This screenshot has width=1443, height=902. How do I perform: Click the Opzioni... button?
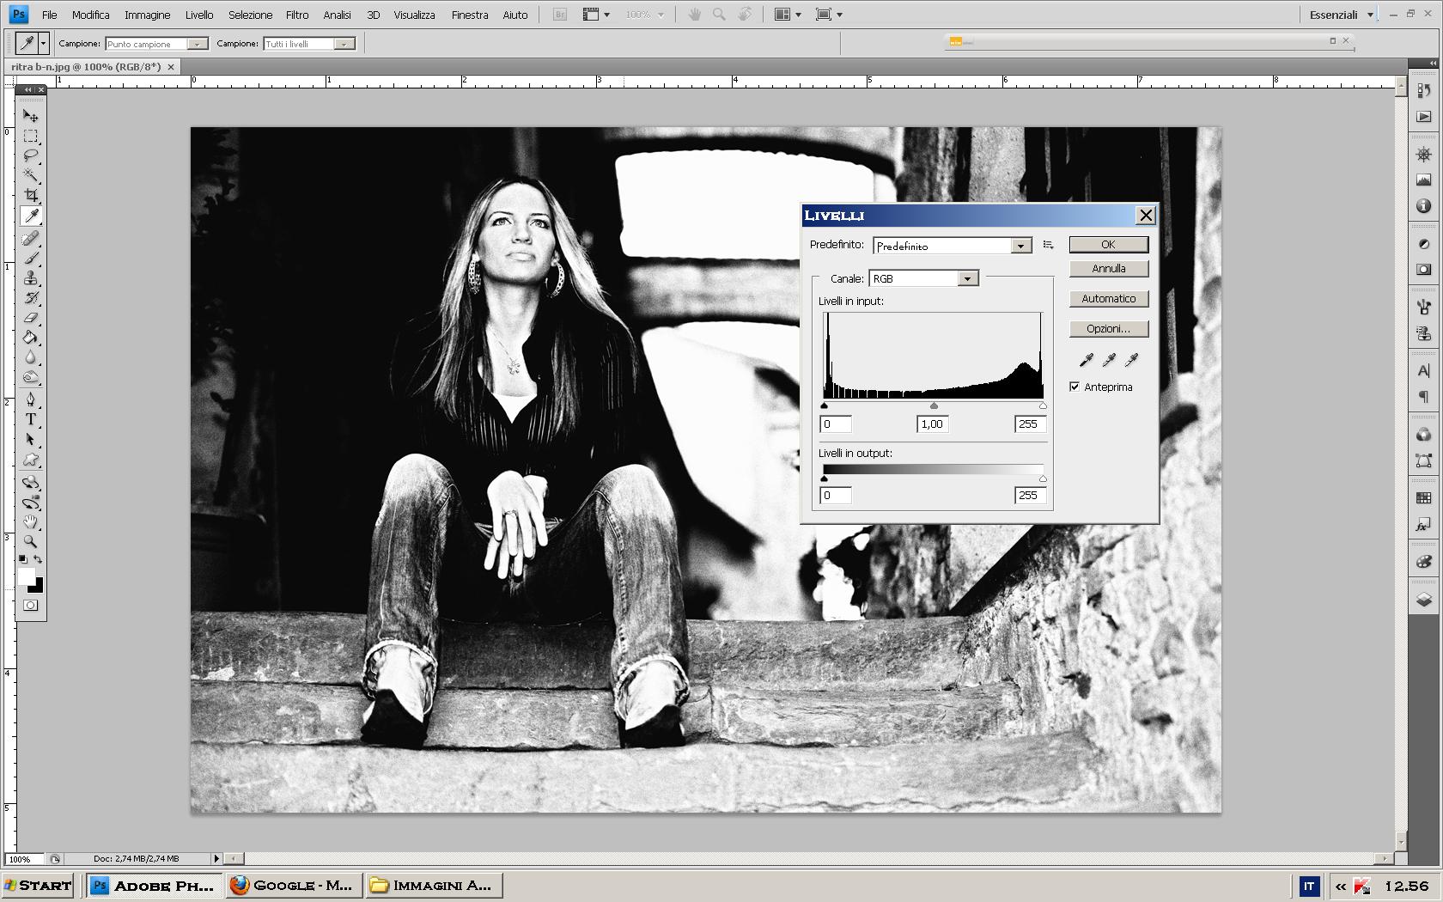point(1108,329)
